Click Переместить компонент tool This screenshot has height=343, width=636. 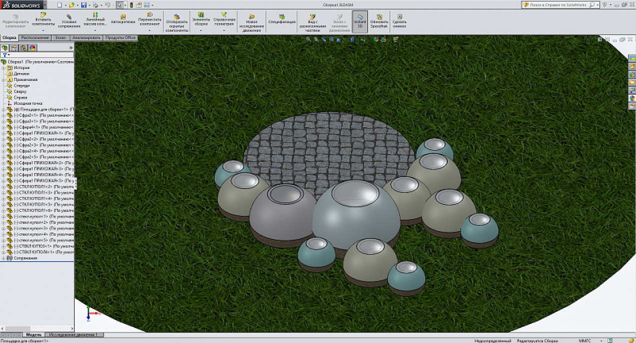(x=150, y=19)
